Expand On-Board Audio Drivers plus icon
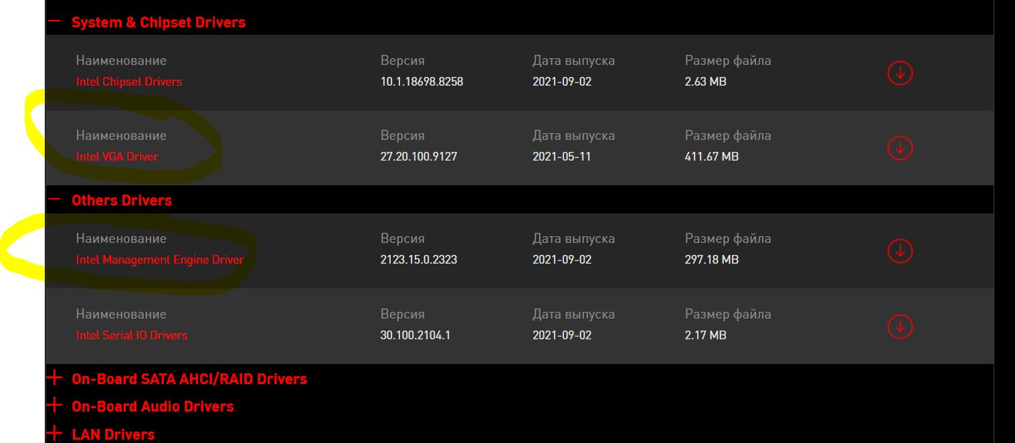The width and height of the screenshot is (1015, 443). click(55, 406)
